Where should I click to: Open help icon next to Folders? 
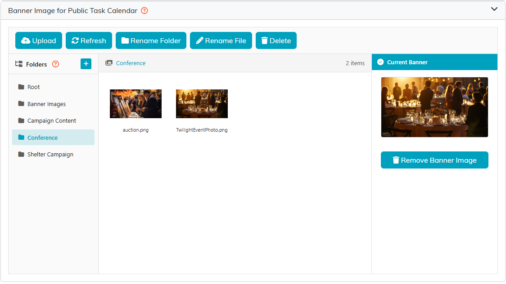(x=55, y=64)
